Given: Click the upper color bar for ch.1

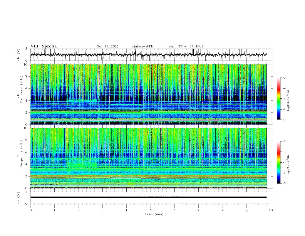Looking at the screenshot, I should [x=278, y=98].
